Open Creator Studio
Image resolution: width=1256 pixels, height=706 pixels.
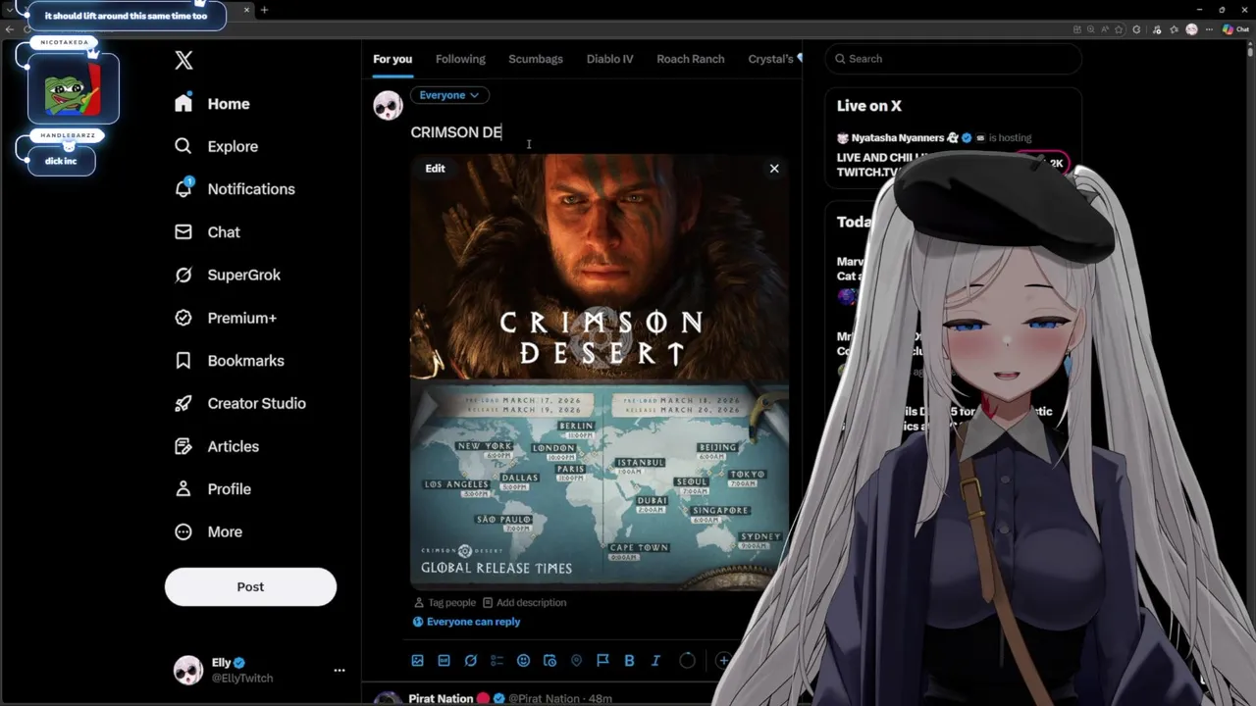click(x=239, y=403)
